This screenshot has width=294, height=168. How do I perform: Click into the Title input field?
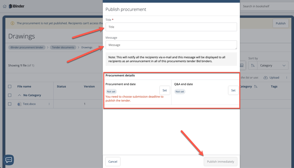171,27
